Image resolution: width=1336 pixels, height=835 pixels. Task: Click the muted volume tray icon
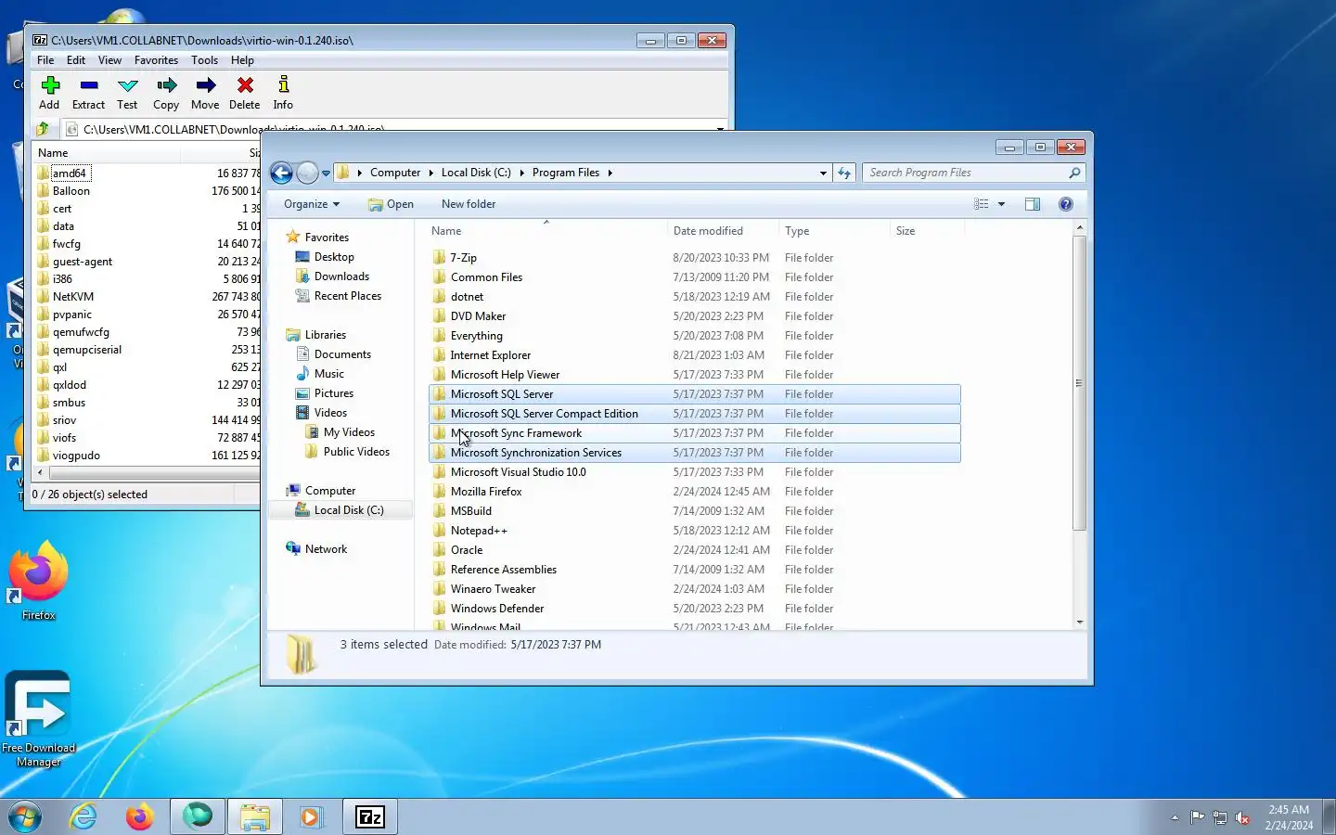pos(1243,817)
